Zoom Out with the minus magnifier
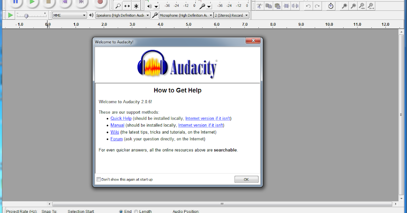This screenshot has height=213, width=407. point(353,6)
